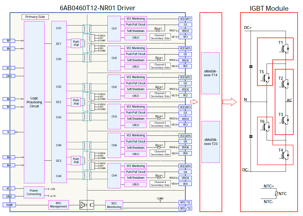Click the NTC Management block
Image resolution: width=303 pixels, height=216 pixels.
[x=59, y=205]
